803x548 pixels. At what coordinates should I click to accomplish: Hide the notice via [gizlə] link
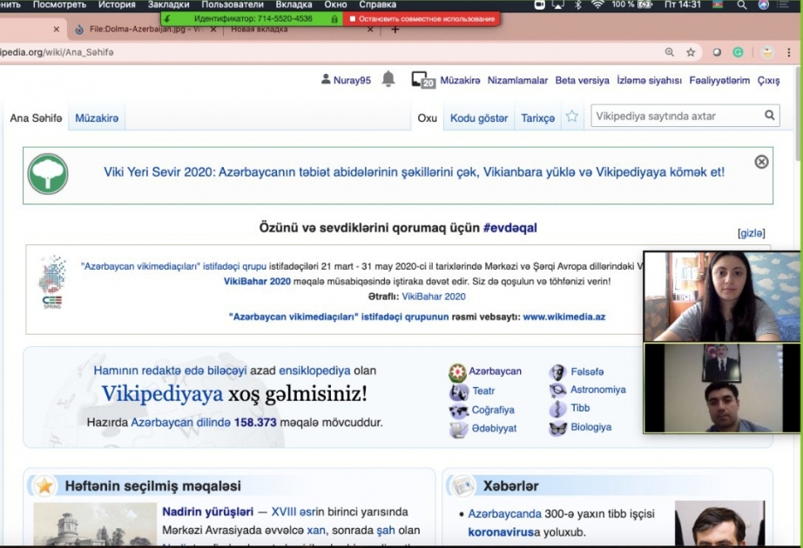752,233
